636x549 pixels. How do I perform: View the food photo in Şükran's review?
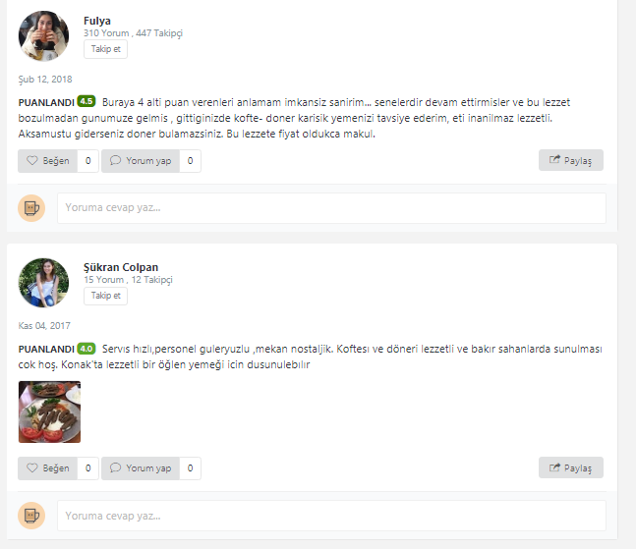tap(49, 412)
